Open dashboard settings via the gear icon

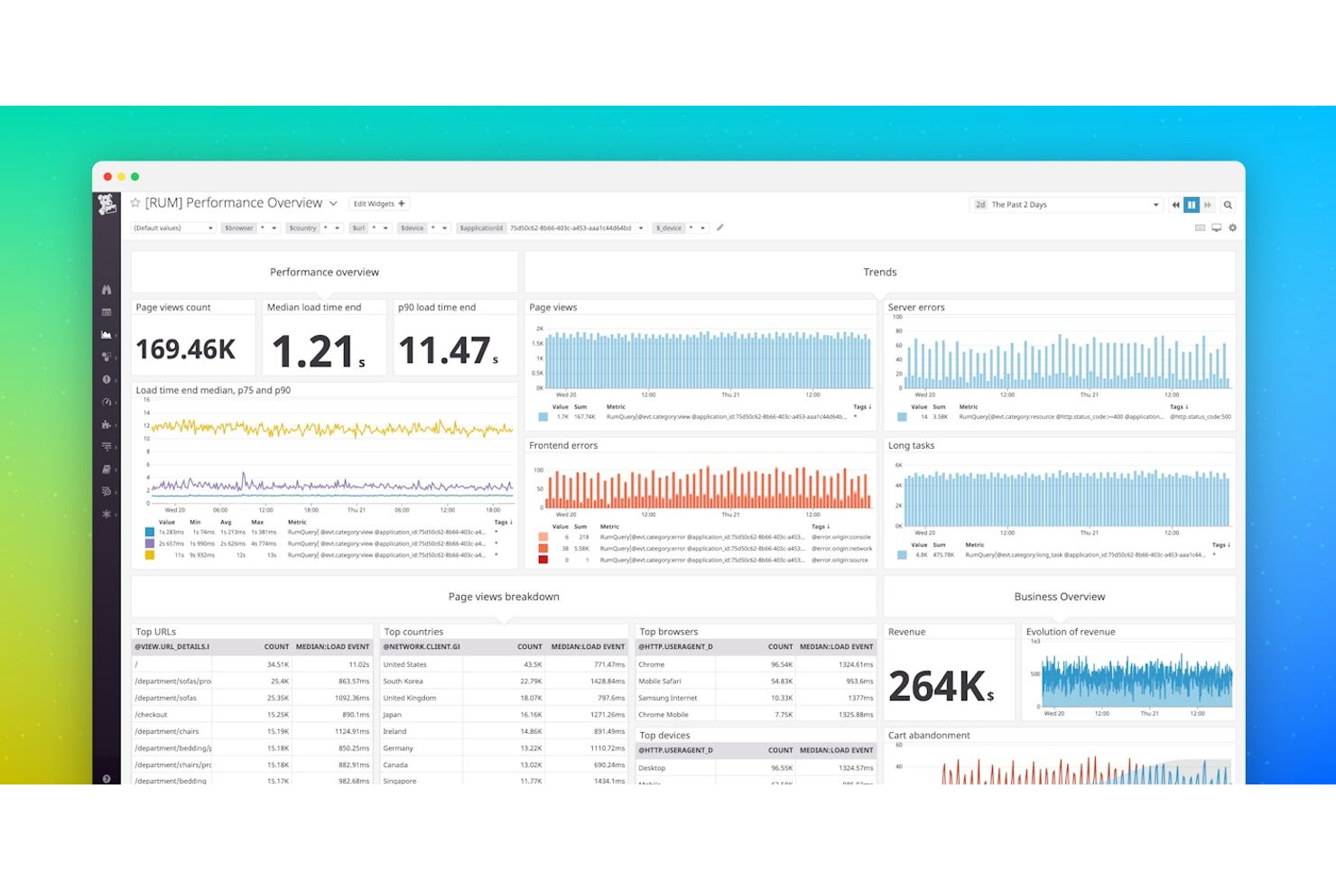tap(1232, 227)
